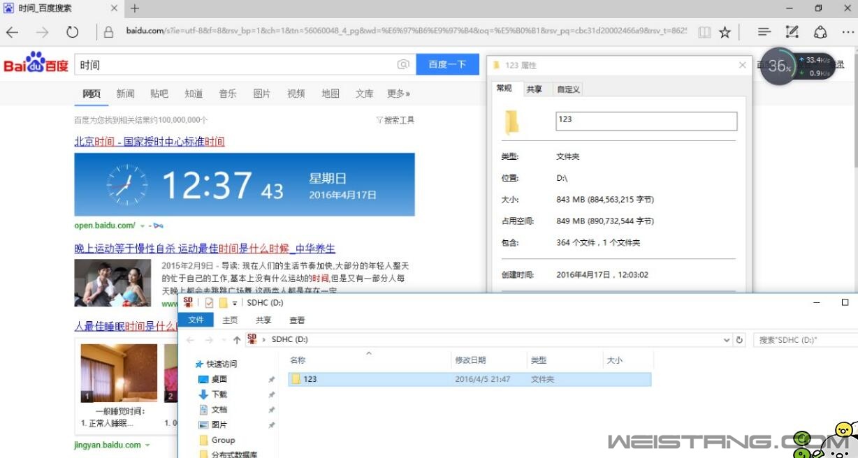
Task: Select 123 folder row in Explorer
Action: tap(470, 379)
